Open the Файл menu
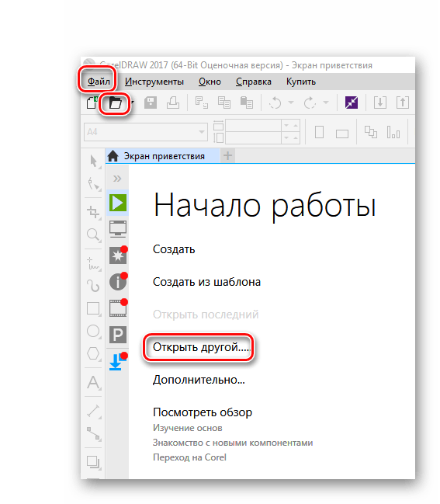The image size is (440, 504). 99,82
